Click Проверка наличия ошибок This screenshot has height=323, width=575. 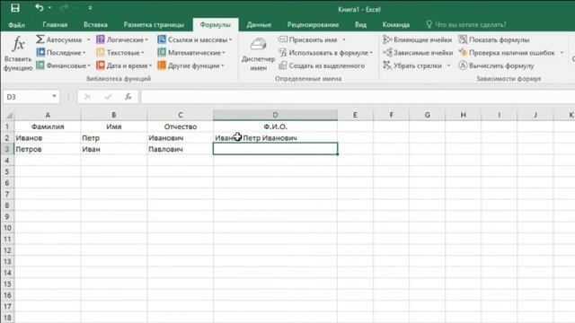pos(507,52)
